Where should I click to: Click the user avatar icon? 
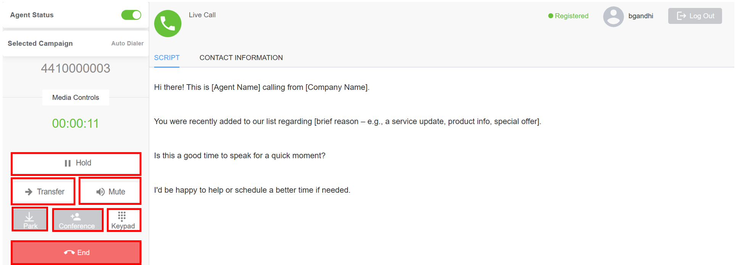tap(613, 16)
